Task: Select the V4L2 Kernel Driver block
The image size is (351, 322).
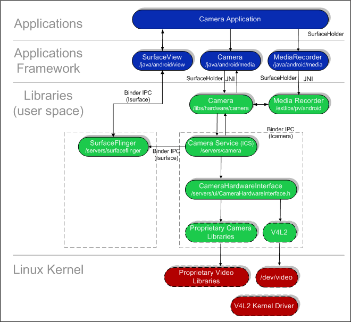Action: pos(264,306)
